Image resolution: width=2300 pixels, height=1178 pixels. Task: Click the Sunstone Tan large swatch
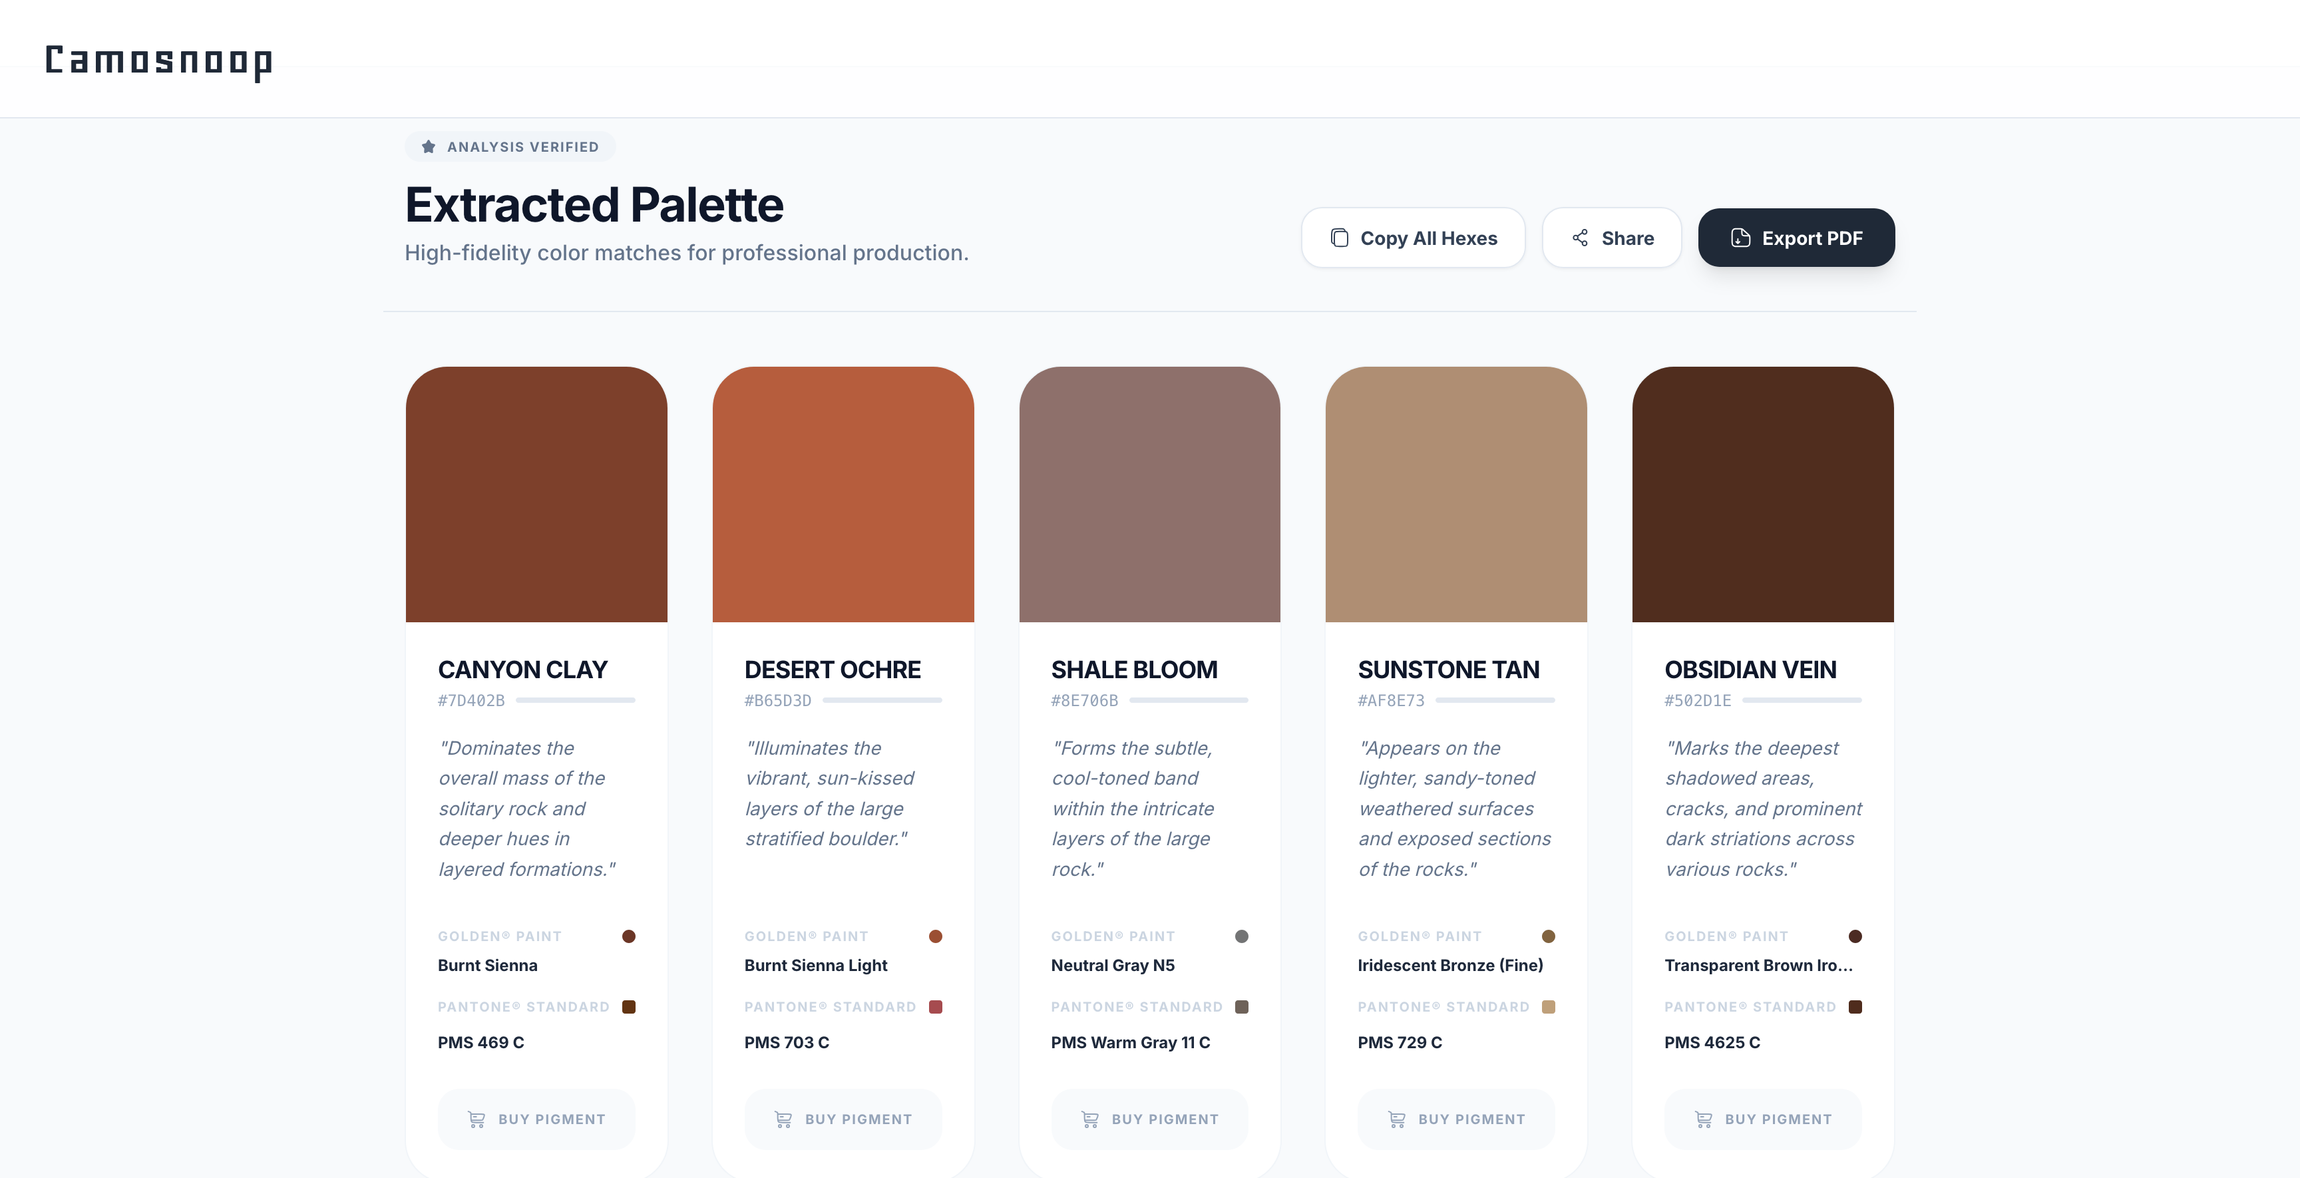1455,494
